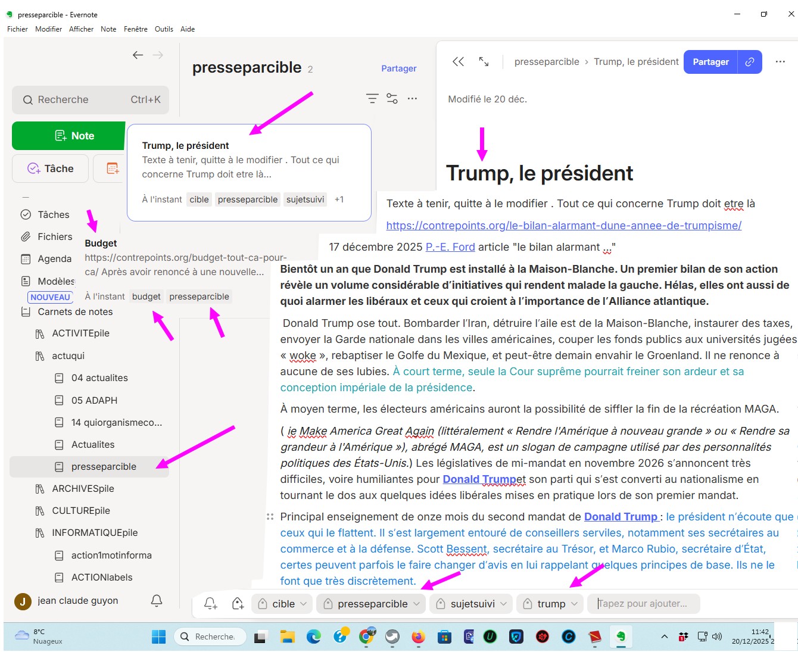Viewport: 798px width, 652px height.
Task: Open the Aide menu
Action: pos(188,29)
